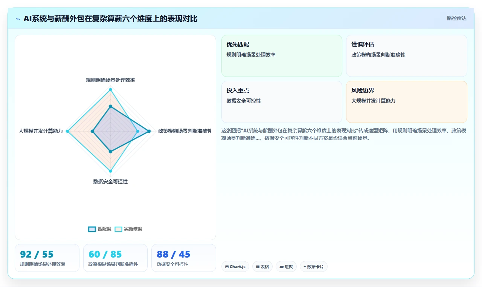Click the 匹配度 legend color box
482x287 pixels.
click(x=92, y=229)
